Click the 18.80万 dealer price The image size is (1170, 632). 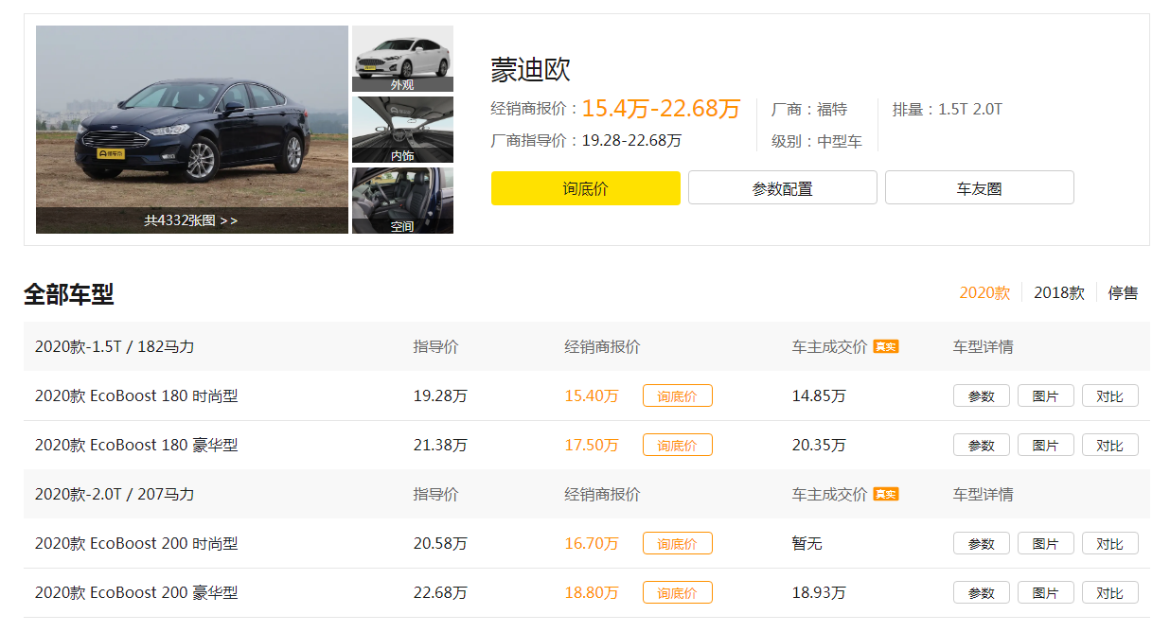592,592
